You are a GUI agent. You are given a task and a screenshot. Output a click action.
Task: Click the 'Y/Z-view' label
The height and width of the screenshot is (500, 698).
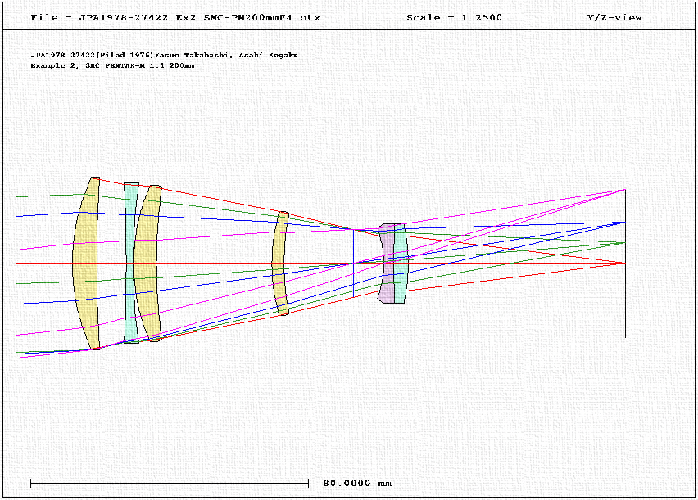click(614, 18)
